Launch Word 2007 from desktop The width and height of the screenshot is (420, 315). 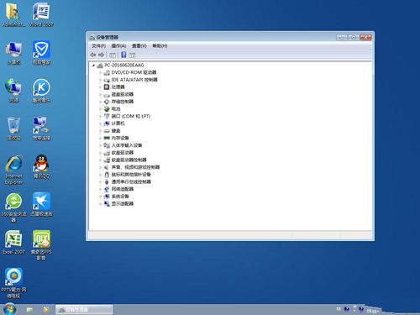41,14
